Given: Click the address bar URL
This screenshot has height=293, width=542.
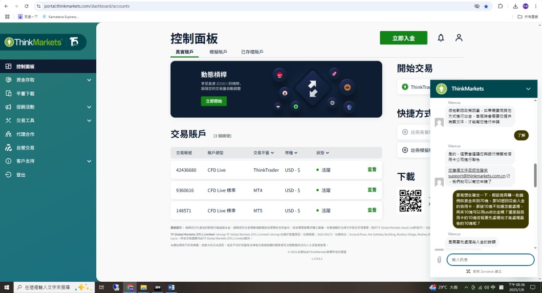Looking at the screenshot, I should tap(87, 6).
